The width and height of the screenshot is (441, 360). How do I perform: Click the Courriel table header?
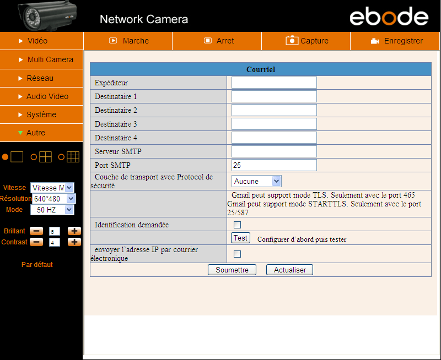(261, 69)
